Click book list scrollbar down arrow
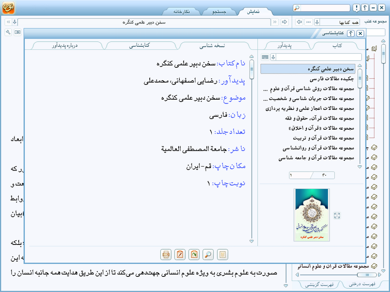390x292 pixels. pyautogui.click(x=360, y=167)
